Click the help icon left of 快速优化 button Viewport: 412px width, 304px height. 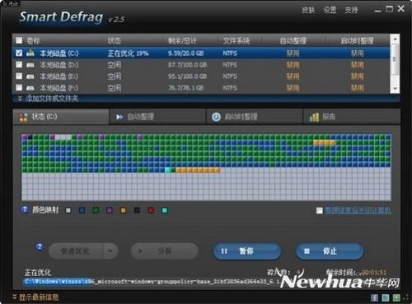pos(40,246)
